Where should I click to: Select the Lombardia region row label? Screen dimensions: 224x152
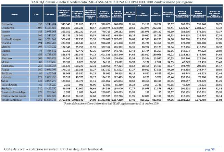click(x=8, y=28)
